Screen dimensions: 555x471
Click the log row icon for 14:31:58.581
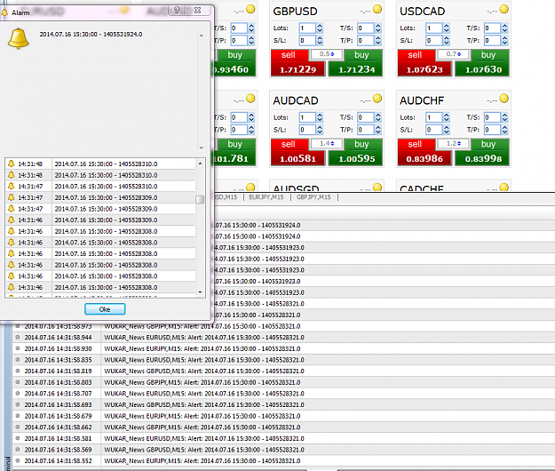(x=18, y=438)
